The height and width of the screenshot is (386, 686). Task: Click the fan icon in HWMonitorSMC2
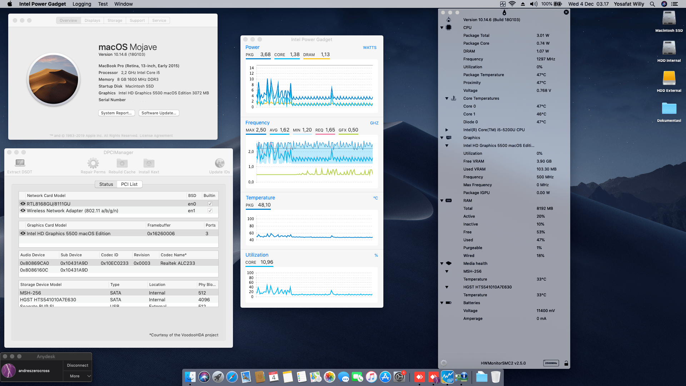click(x=444, y=363)
